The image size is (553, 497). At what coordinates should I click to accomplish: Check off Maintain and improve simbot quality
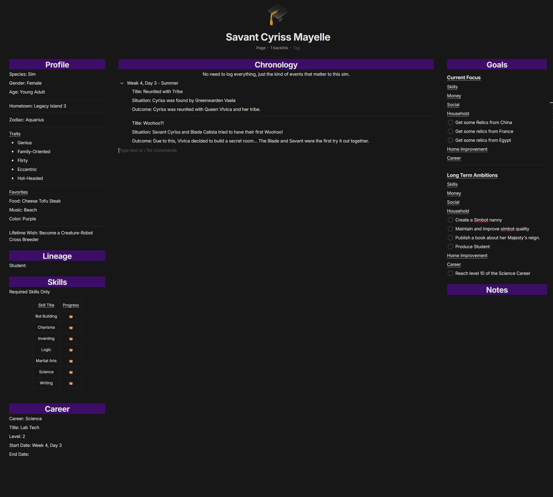point(450,229)
